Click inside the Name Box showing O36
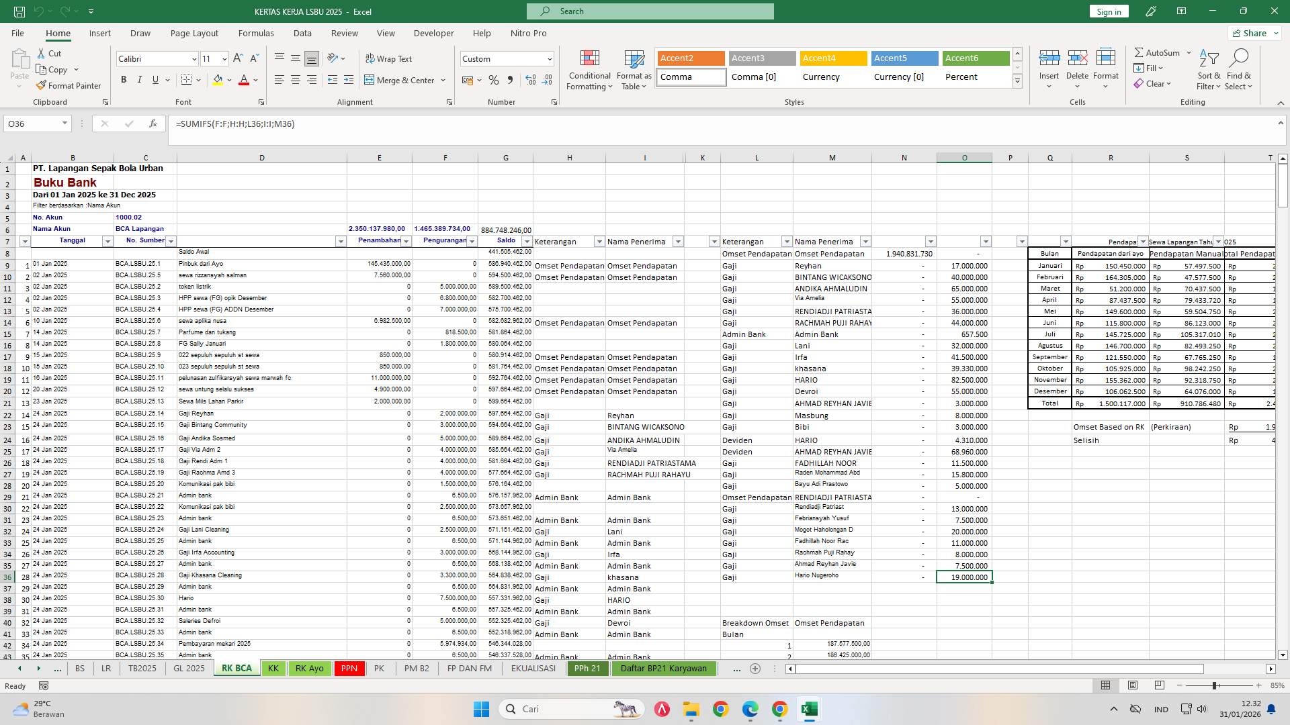 32,124
